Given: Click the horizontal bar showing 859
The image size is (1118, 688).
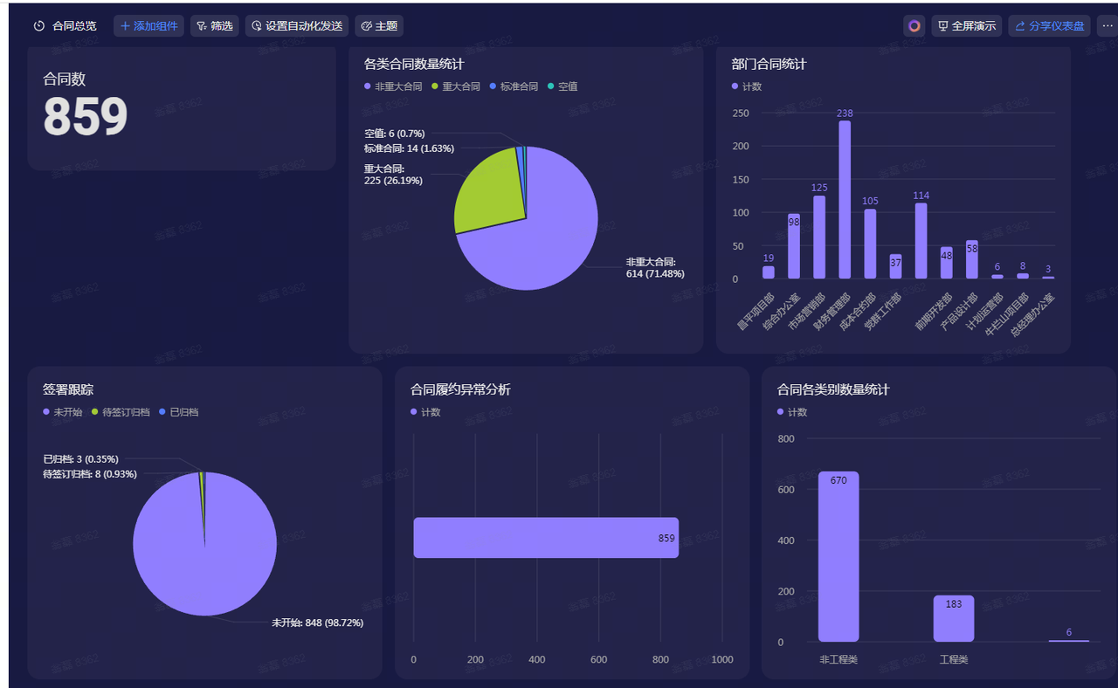Looking at the screenshot, I should click(x=545, y=538).
